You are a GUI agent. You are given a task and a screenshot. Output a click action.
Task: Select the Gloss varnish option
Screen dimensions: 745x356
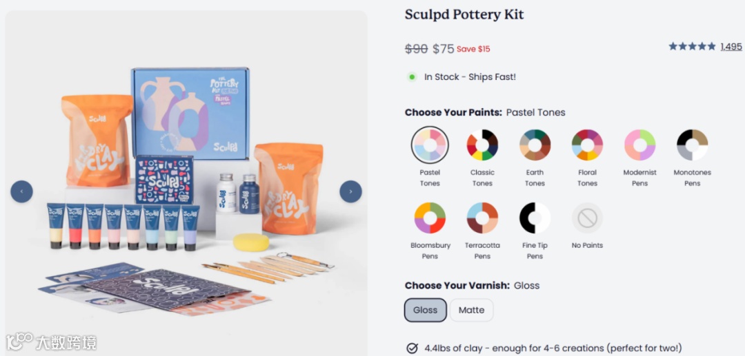tap(425, 310)
